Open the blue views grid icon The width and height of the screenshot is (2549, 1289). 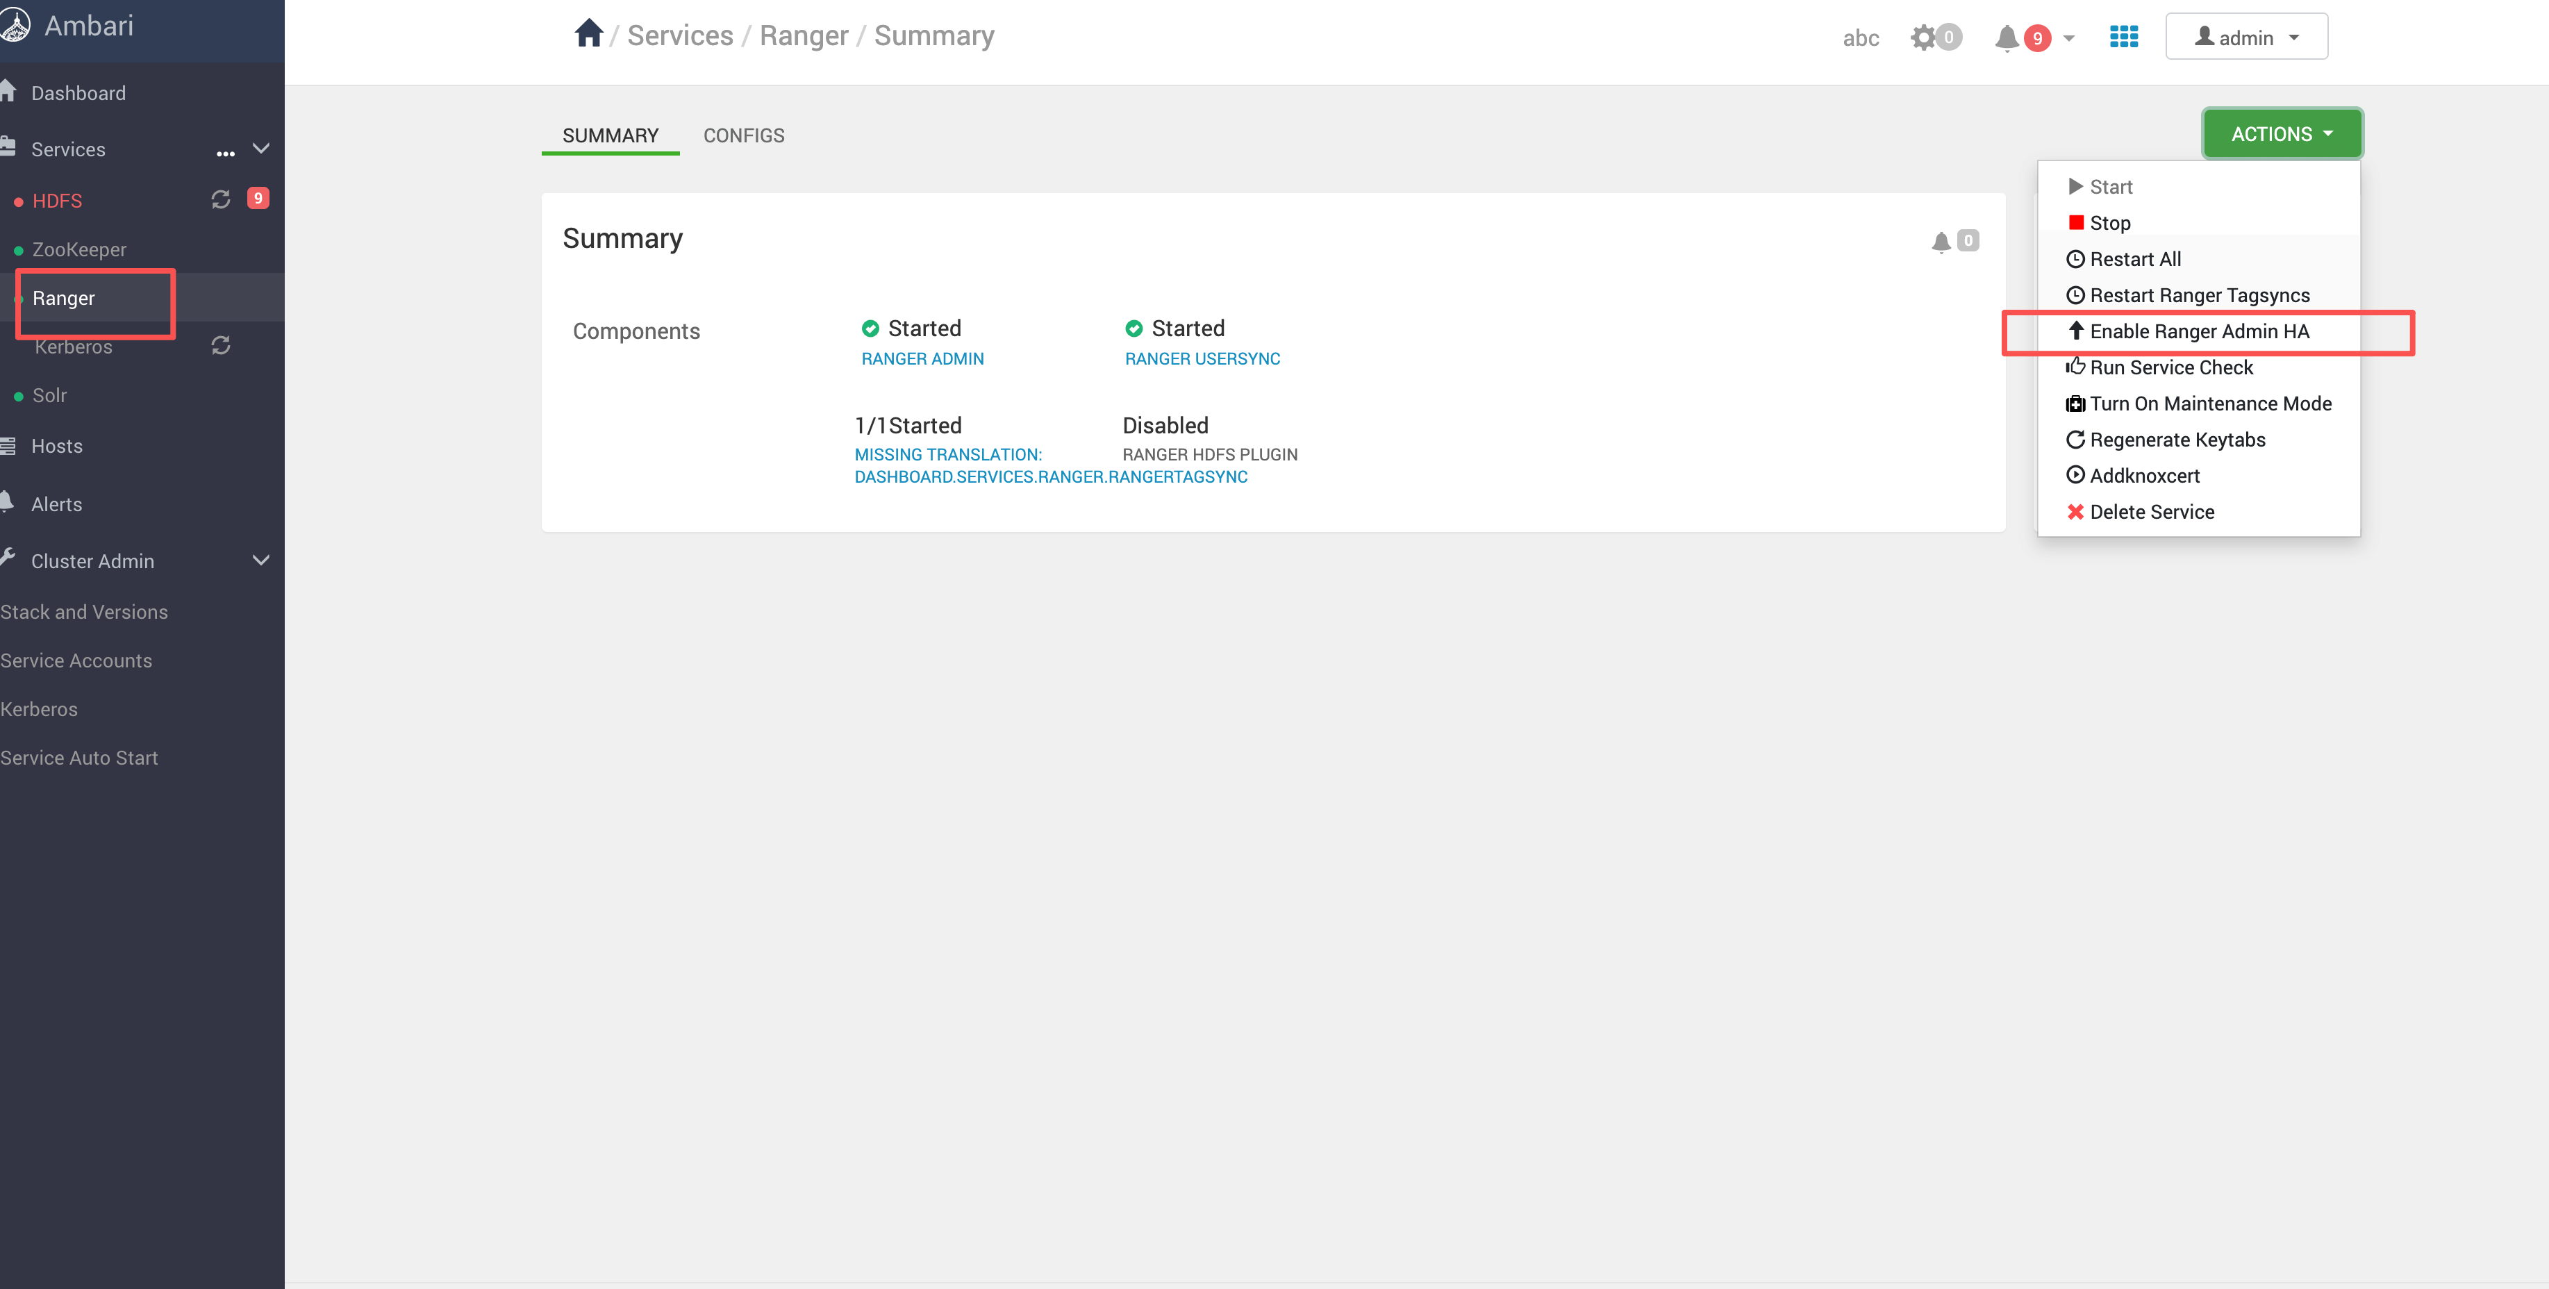[2123, 37]
